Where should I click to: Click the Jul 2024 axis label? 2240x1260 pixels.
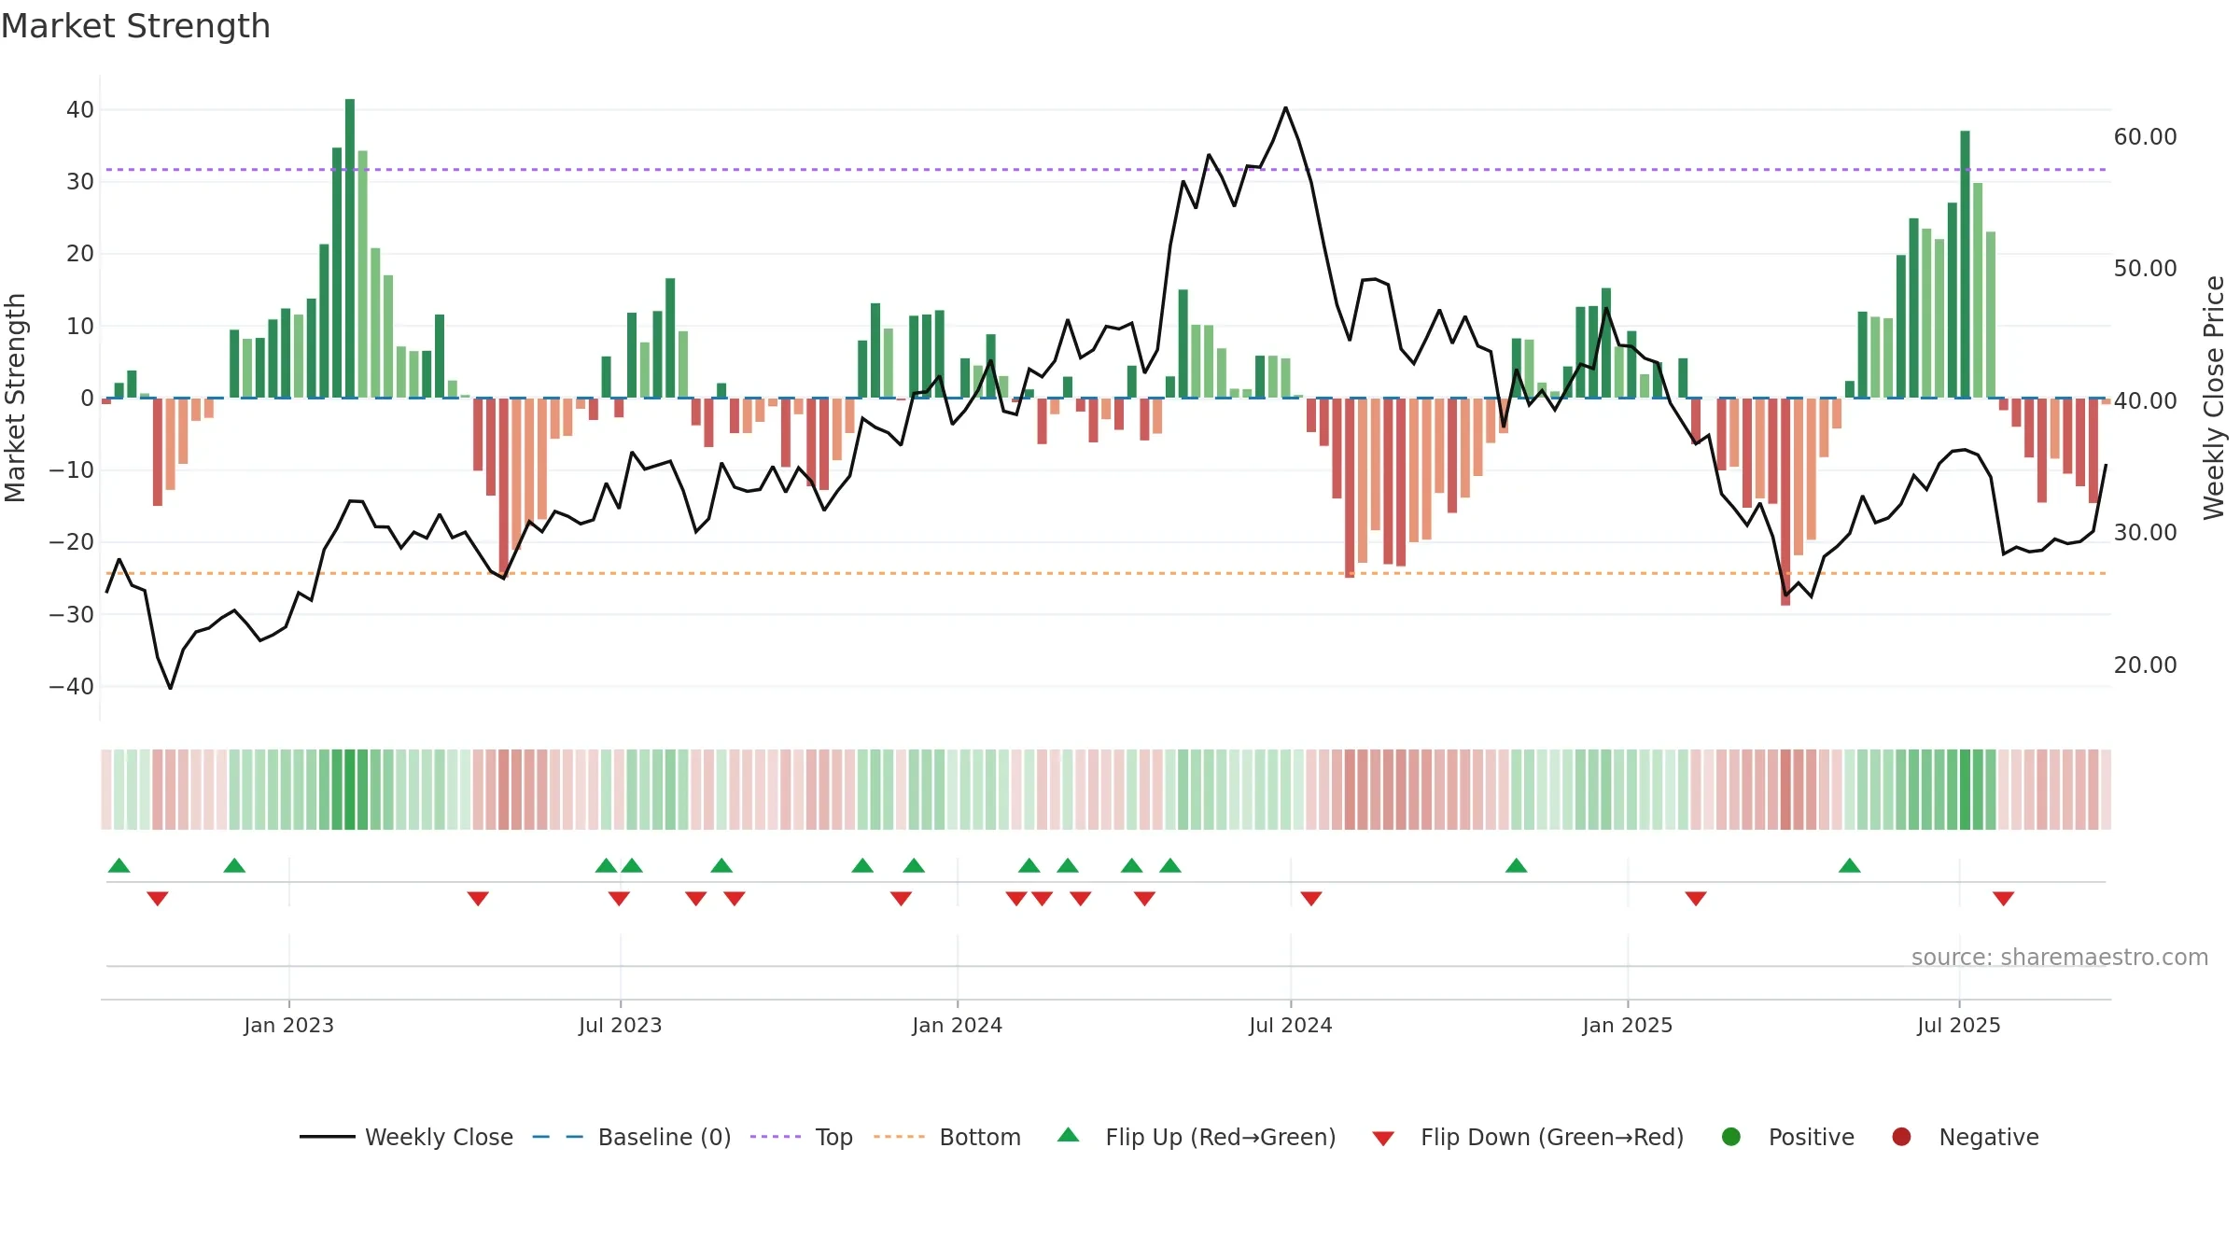1290,1025
